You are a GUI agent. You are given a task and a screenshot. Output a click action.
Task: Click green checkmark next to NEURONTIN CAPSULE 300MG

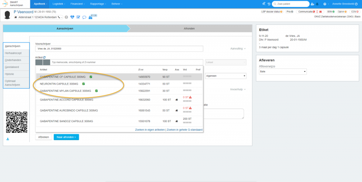84,84
